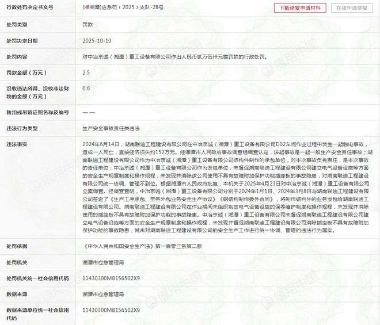Click the 下载修复申请材料 button

(300, 8)
